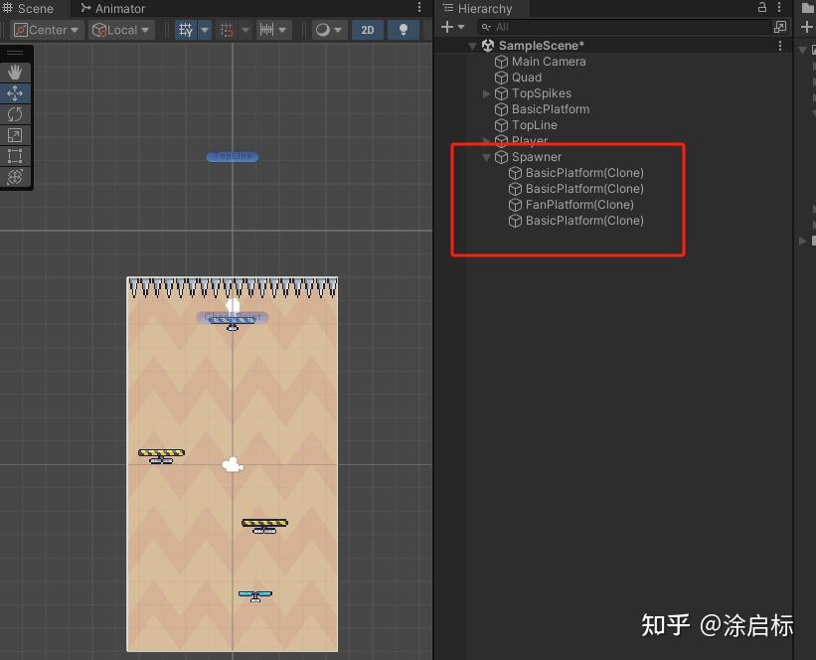Click the Quad cube icon
The height and width of the screenshot is (660, 816).
tap(501, 78)
